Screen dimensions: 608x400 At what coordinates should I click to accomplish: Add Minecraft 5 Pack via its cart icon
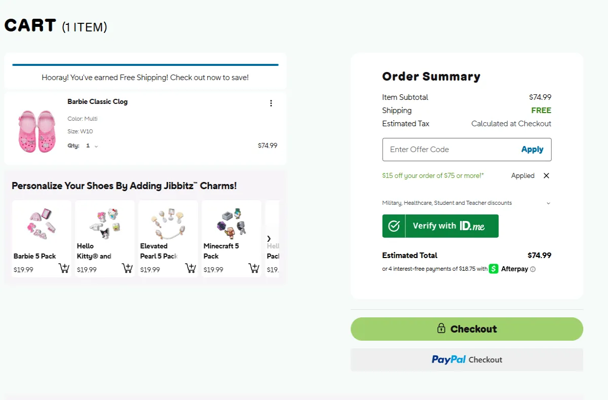coord(254,269)
